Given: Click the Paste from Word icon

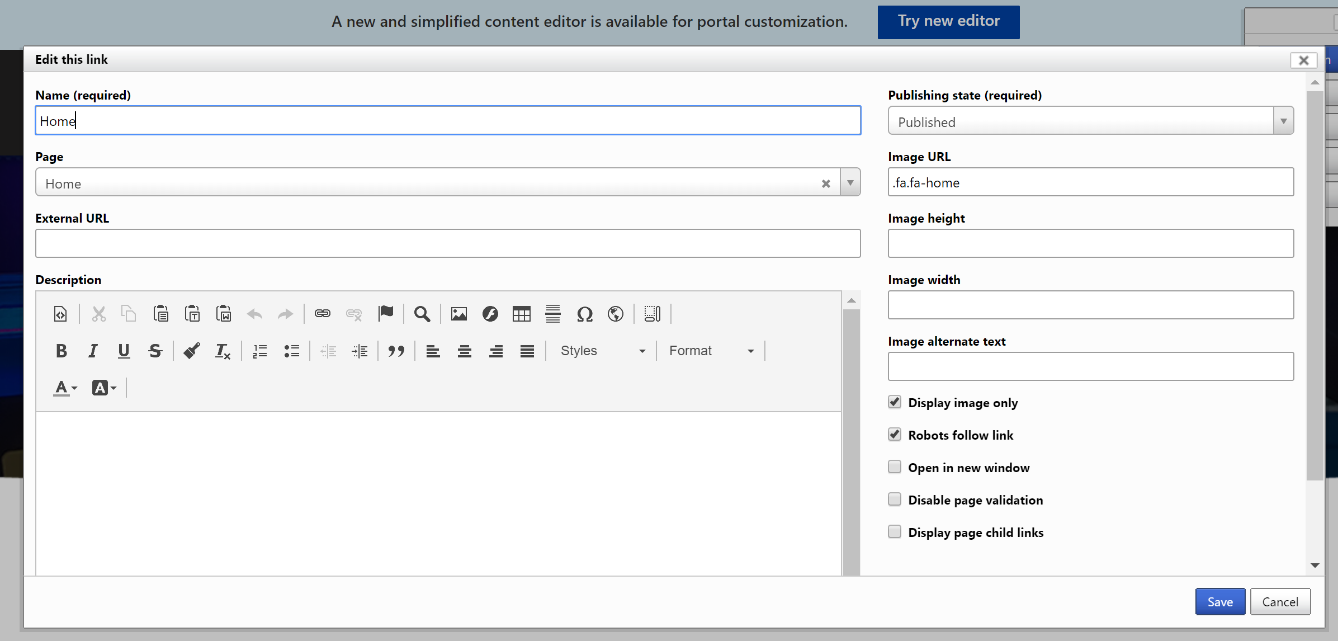Looking at the screenshot, I should (x=224, y=314).
